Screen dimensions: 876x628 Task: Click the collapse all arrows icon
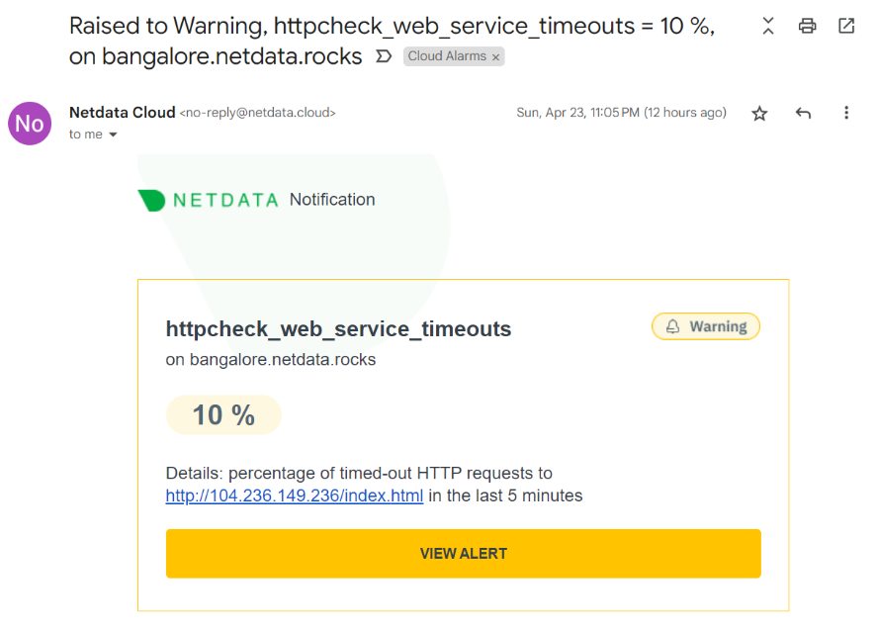[x=768, y=27]
